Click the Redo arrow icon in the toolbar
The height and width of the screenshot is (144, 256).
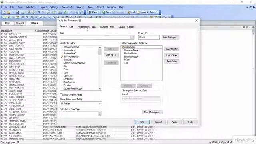pos(43,12)
